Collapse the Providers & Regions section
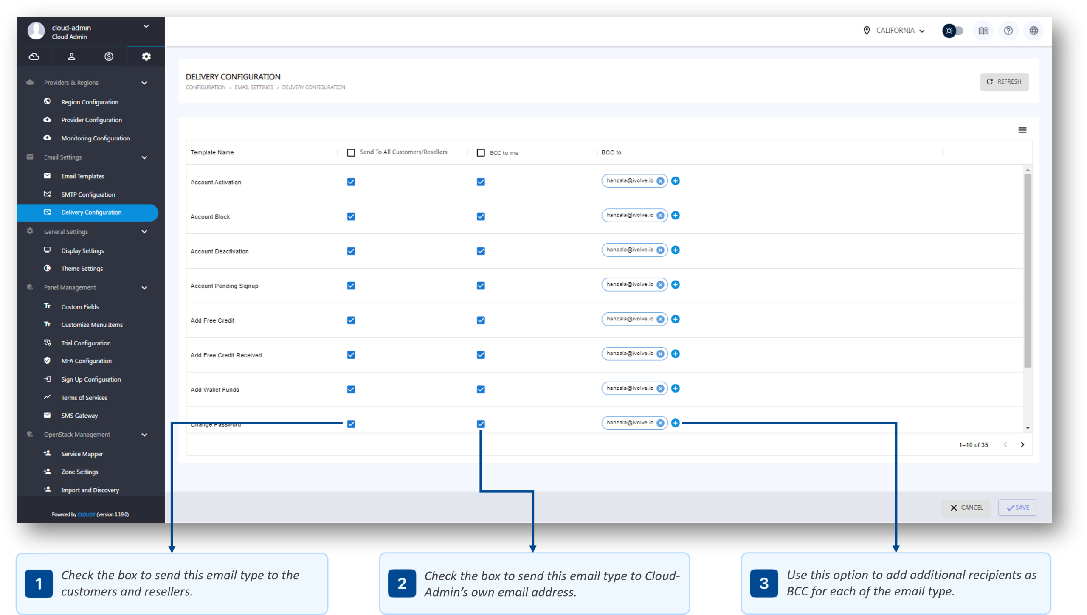 click(x=144, y=83)
